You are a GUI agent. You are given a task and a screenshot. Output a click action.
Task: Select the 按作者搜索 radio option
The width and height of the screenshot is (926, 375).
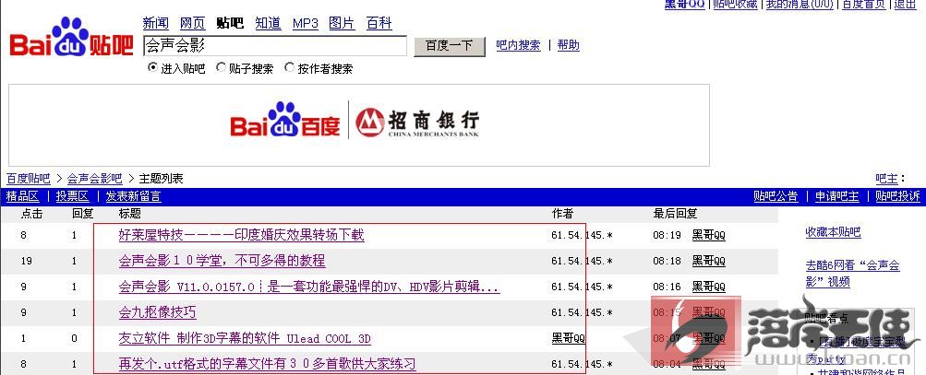click(289, 67)
